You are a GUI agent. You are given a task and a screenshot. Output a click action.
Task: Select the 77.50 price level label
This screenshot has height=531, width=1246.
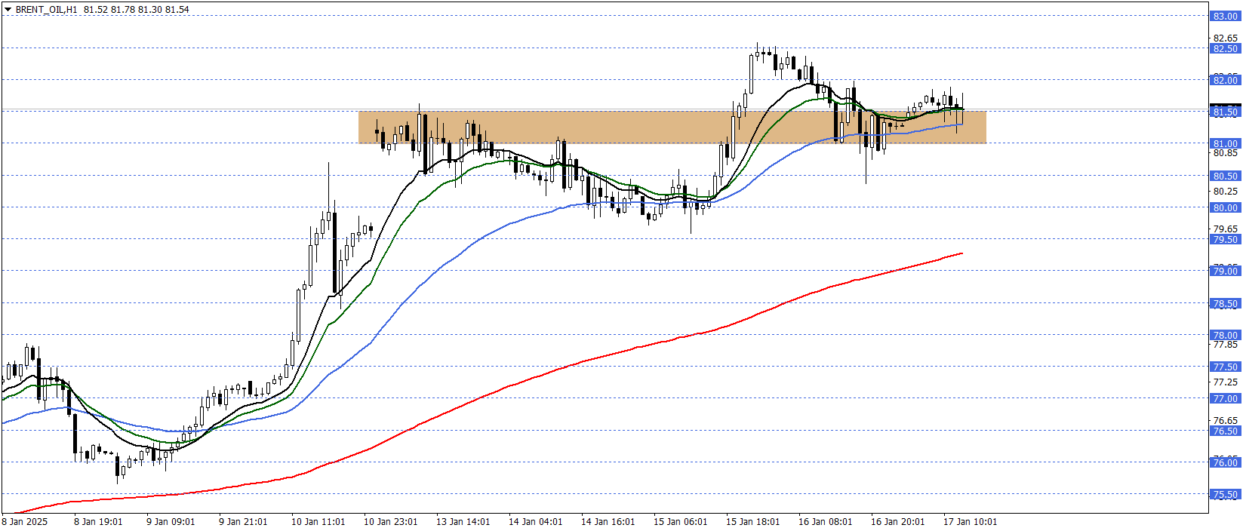1225,367
